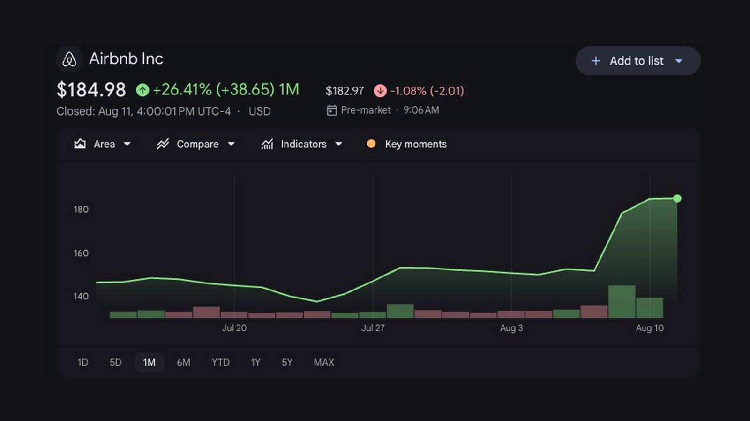The width and height of the screenshot is (750, 421).
Task: Select the 6M time range
Action: click(183, 363)
